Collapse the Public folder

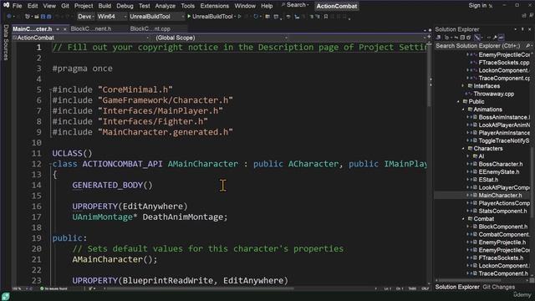(x=458, y=102)
